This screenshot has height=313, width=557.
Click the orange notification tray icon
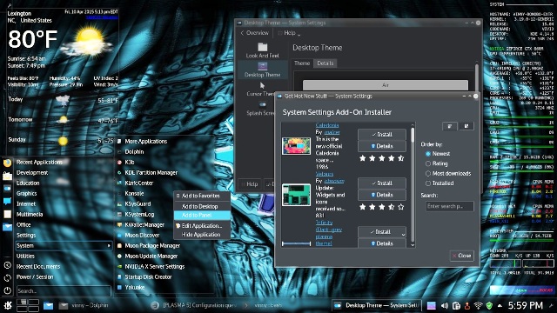tap(467, 305)
